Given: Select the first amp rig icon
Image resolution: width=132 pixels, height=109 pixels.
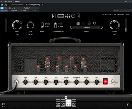Looking at the screenshot, I should (x=58, y=103).
